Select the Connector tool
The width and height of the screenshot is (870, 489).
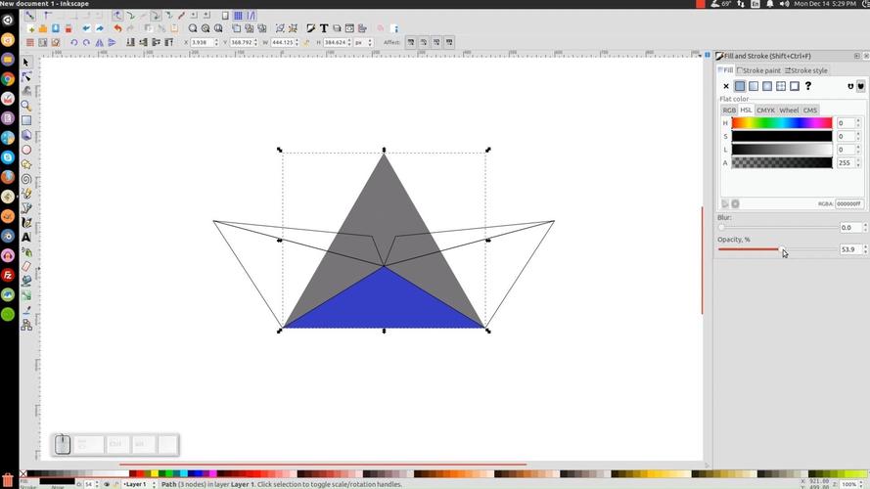click(x=26, y=325)
